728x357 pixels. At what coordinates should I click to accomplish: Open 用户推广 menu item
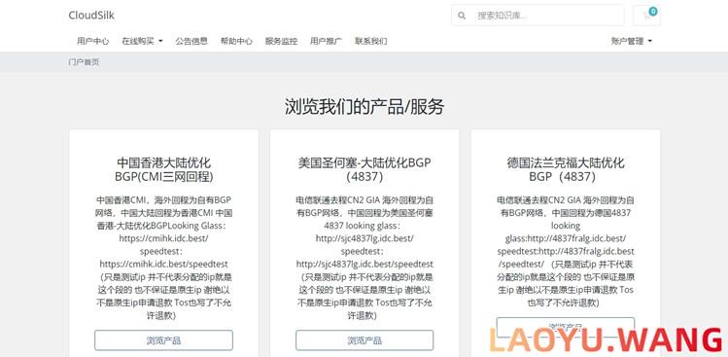coord(326,41)
